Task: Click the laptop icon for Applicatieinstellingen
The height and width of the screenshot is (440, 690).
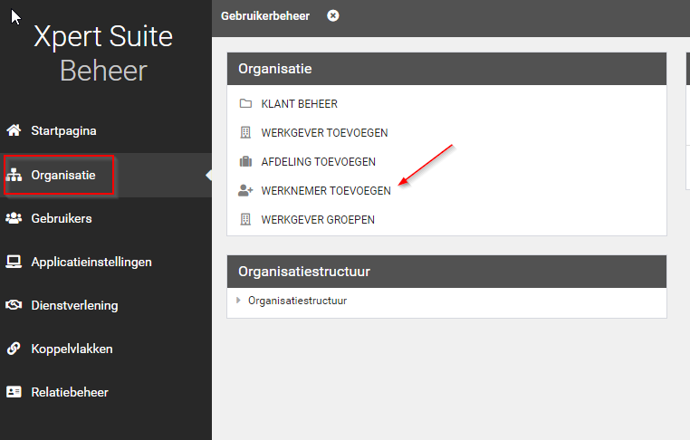Action: click(x=14, y=262)
